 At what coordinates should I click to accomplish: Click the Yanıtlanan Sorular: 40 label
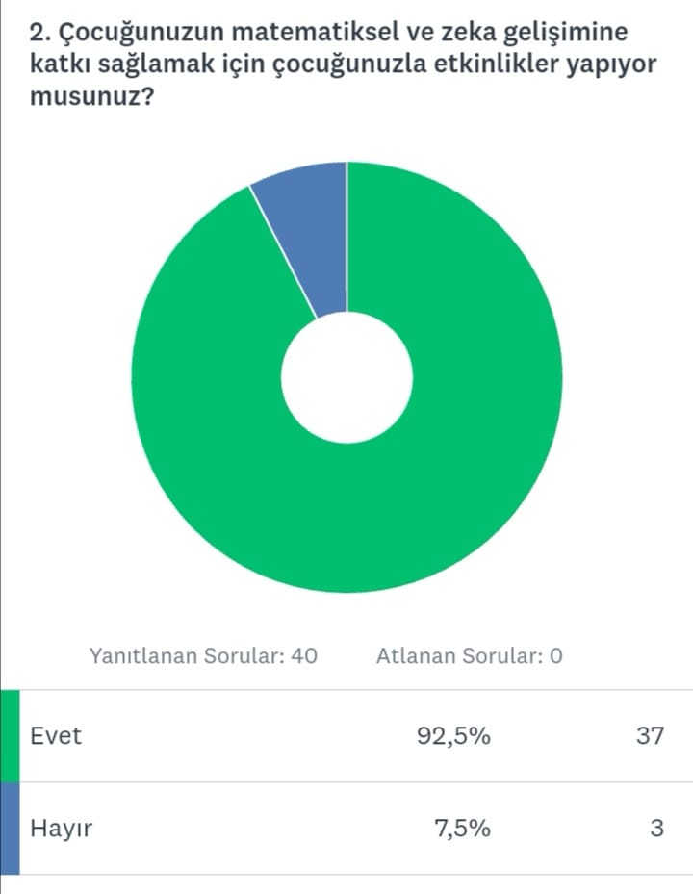203,656
